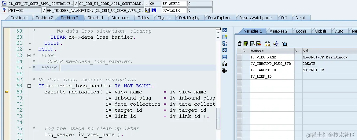Switch to the Variables 2 tab
Screen dimensions: 357x140
(x=278, y=31)
